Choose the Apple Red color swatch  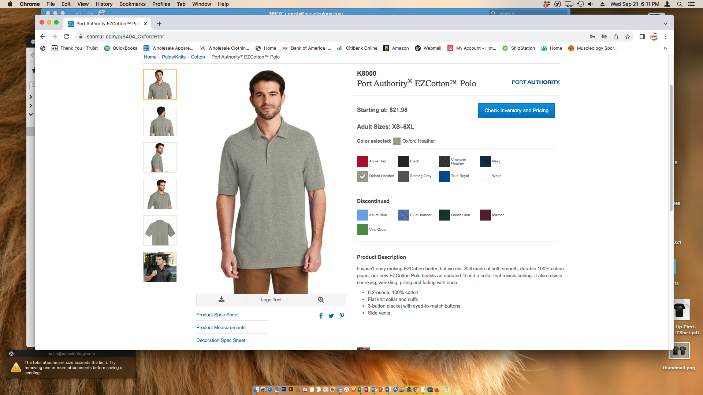(x=362, y=161)
